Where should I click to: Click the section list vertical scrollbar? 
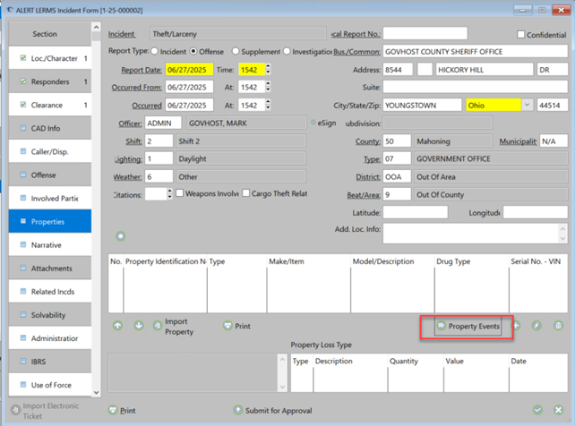pyautogui.click(x=96, y=215)
